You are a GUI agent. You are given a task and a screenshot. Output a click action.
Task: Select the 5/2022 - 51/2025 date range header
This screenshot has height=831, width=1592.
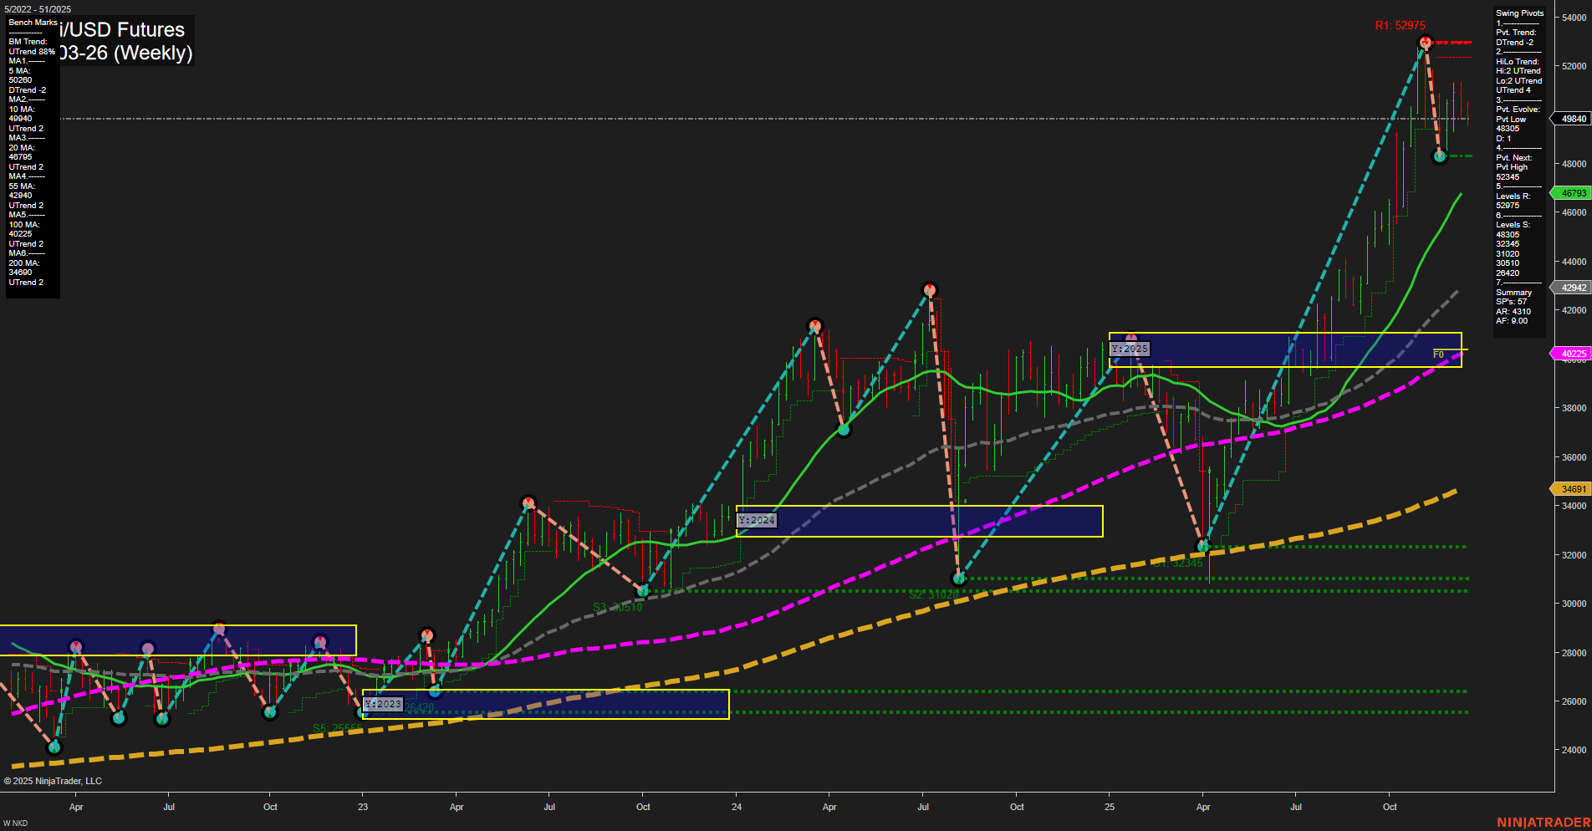[37, 9]
